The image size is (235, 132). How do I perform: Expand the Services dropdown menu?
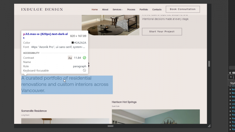point(117,9)
